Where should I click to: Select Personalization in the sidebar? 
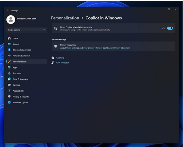pos(27,61)
